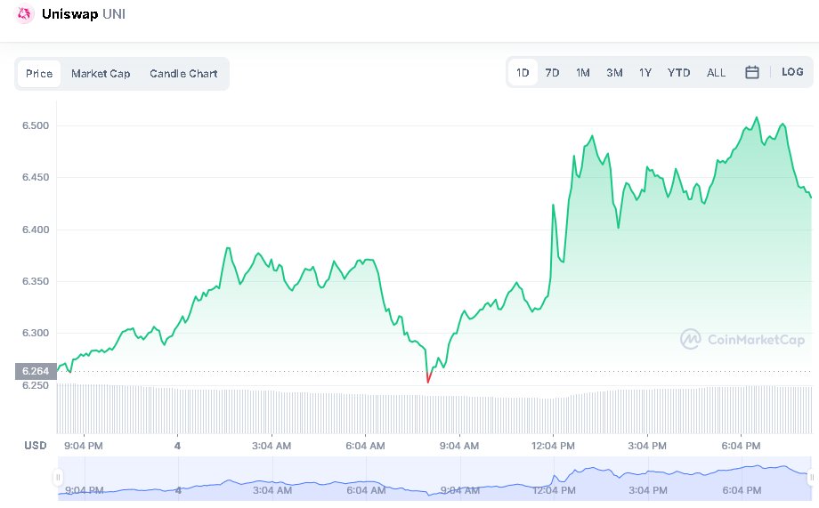Toggle the LOG scale

(792, 72)
